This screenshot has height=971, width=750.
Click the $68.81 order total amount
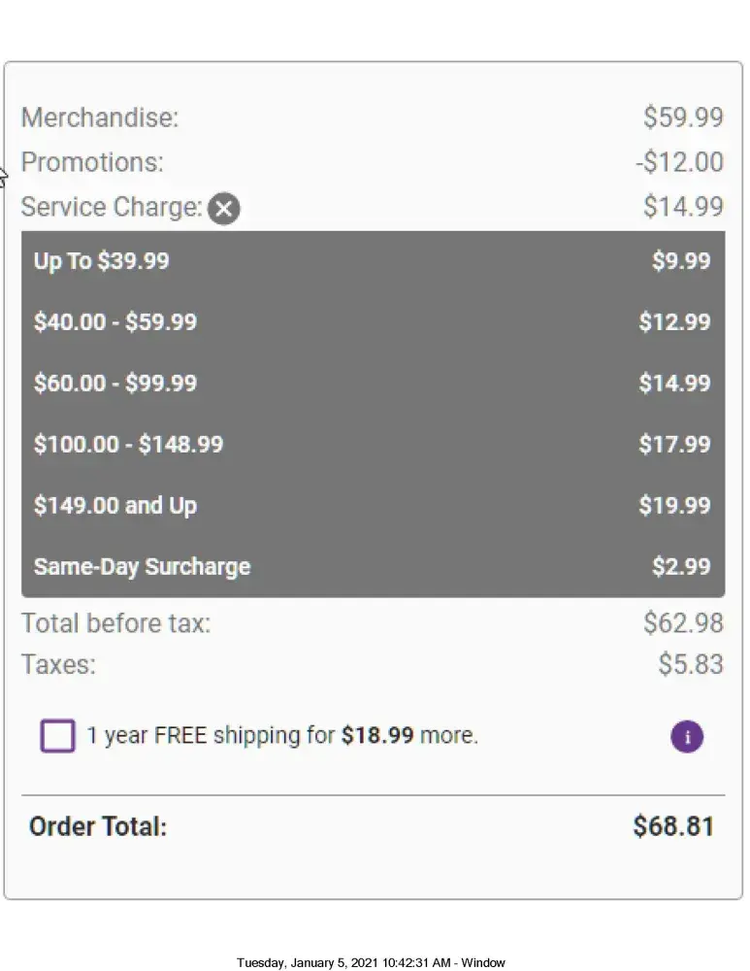(673, 827)
